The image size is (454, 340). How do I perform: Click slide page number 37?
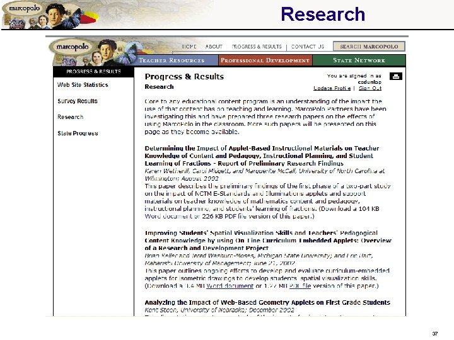tap(434, 333)
